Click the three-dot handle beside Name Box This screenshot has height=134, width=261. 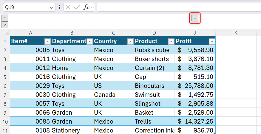point(59,7)
